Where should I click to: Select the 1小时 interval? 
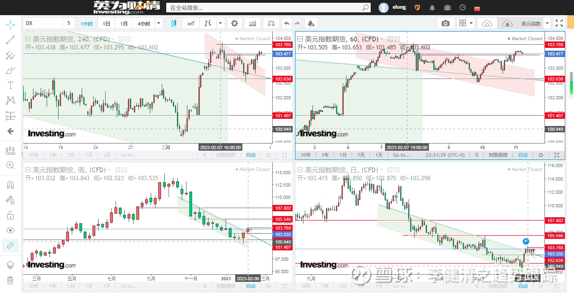[86, 24]
